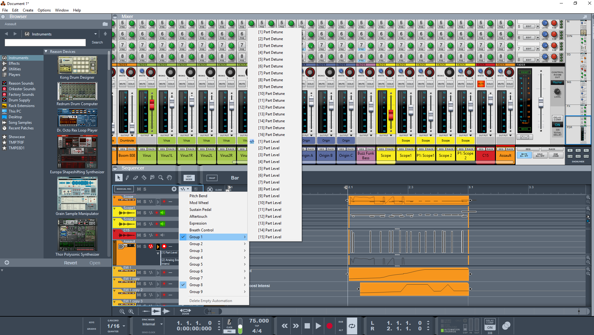Toggle MUTE on the C15 mixer channel
This screenshot has width=594, height=335.
click(x=481, y=84)
